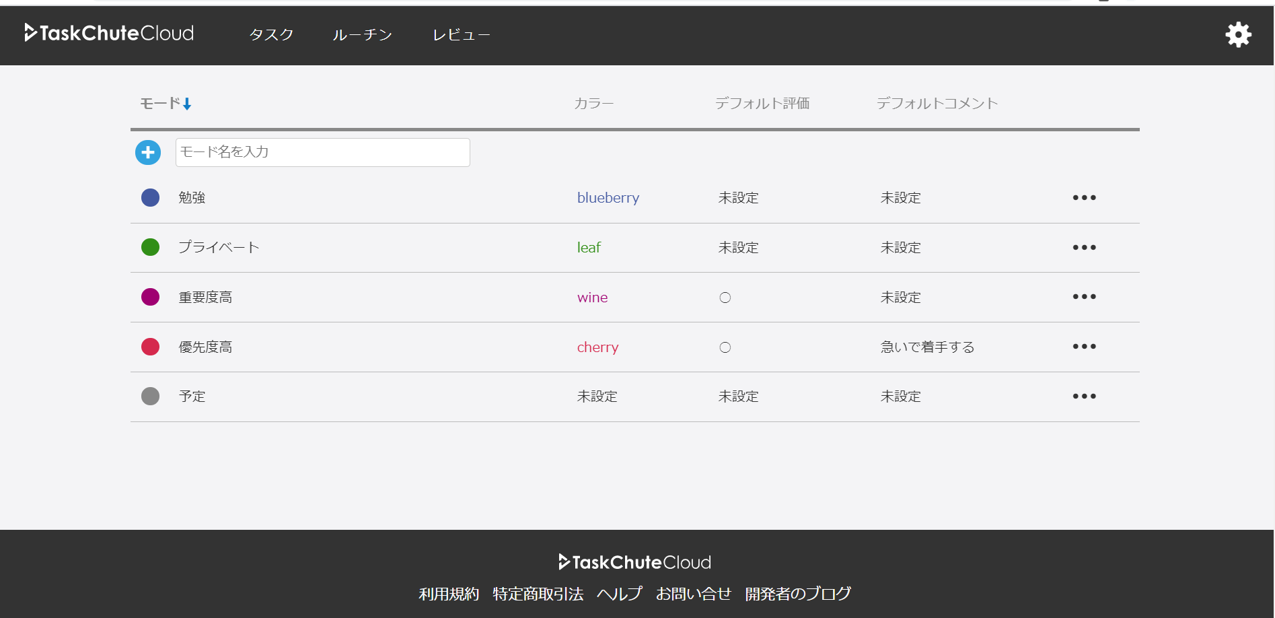Open the 利用規約 footer link
Viewport: 1275px width, 618px height.
pyautogui.click(x=449, y=594)
